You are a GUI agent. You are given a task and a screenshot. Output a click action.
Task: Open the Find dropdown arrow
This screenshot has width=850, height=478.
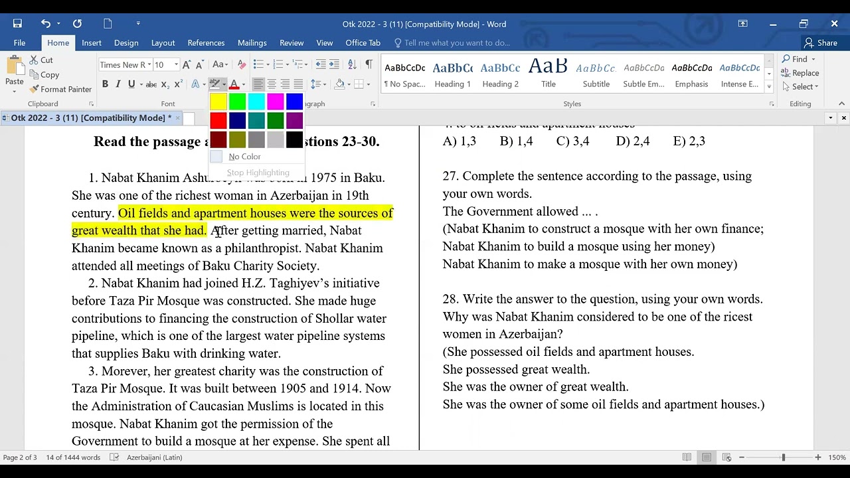pos(813,59)
